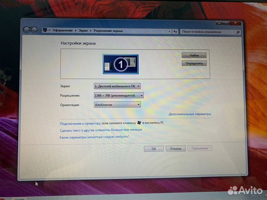This screenshot has width=267, height=200.
Task: Open Сделать текст и другие элементы больше link
Action: pyautogui.click(x=100, y=130)
